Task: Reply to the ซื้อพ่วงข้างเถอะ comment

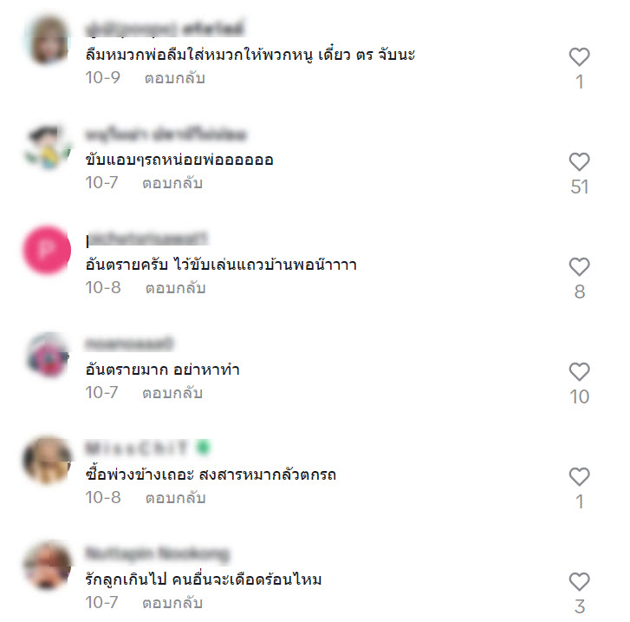Action: click(x=176, y=498)
